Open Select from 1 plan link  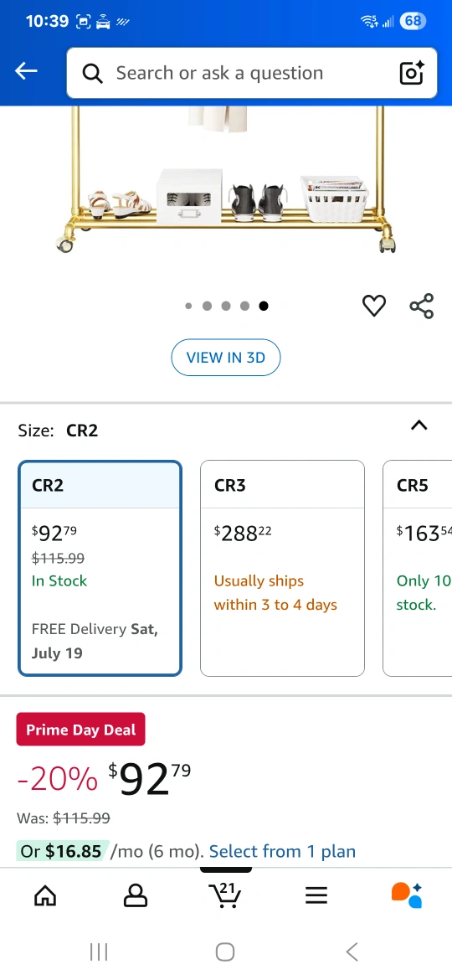click(282, 851)
